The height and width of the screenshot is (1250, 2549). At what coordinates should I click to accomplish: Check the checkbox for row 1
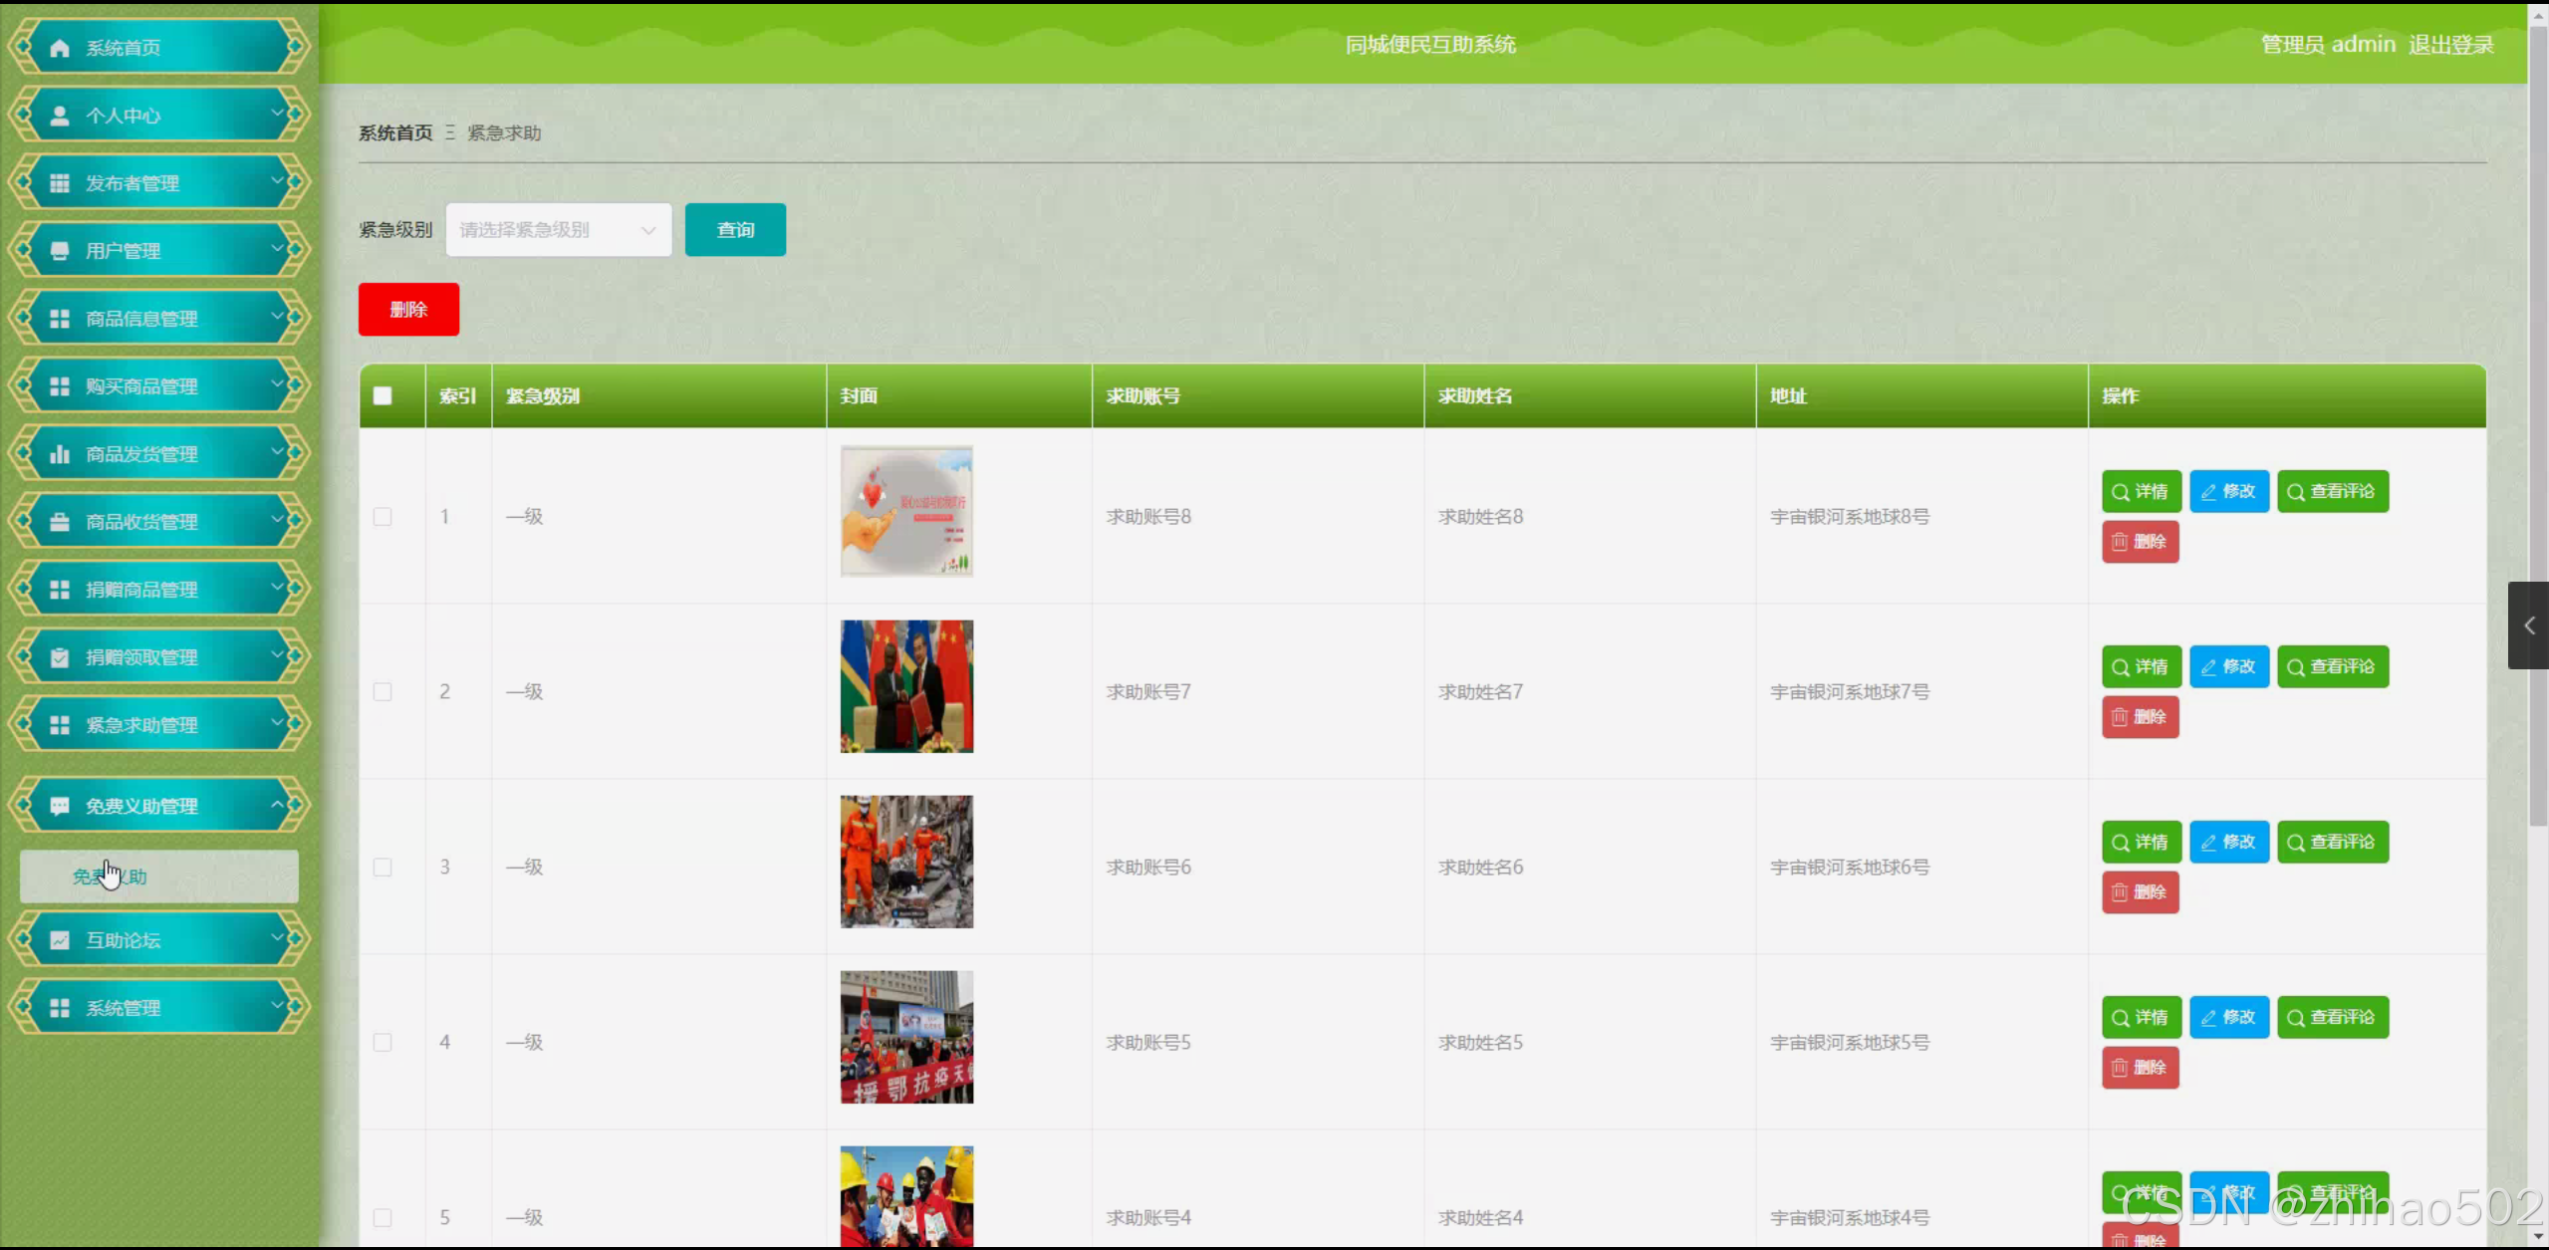(382, 517)
